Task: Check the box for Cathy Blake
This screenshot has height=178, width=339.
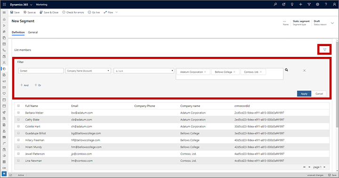Action: (x=18, y=119)
